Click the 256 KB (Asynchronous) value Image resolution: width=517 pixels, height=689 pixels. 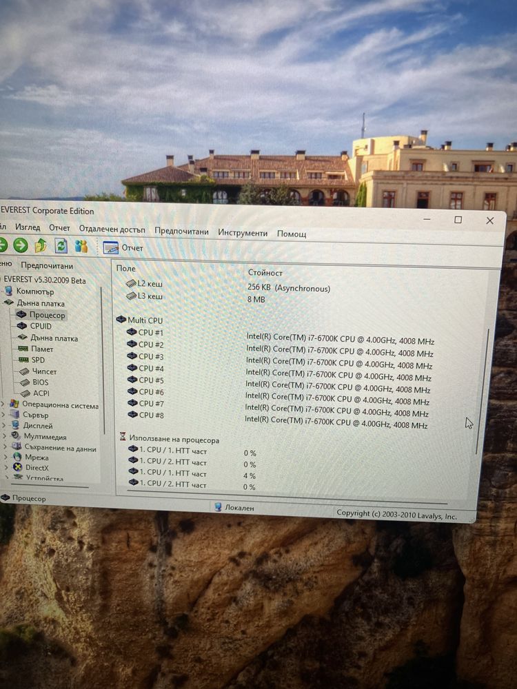click(288, 288)
